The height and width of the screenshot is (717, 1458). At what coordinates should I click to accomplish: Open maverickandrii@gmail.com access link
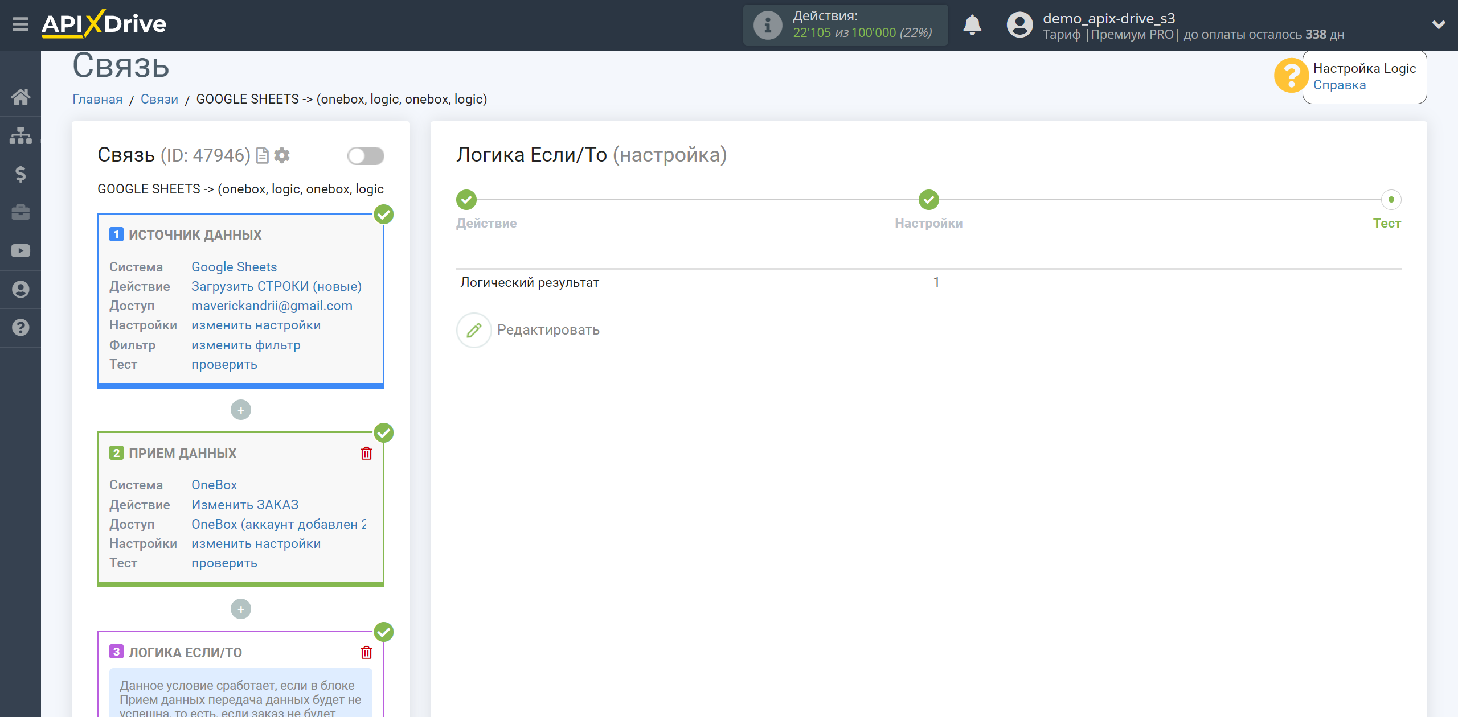pyautogui.click(x=272, y=306)
